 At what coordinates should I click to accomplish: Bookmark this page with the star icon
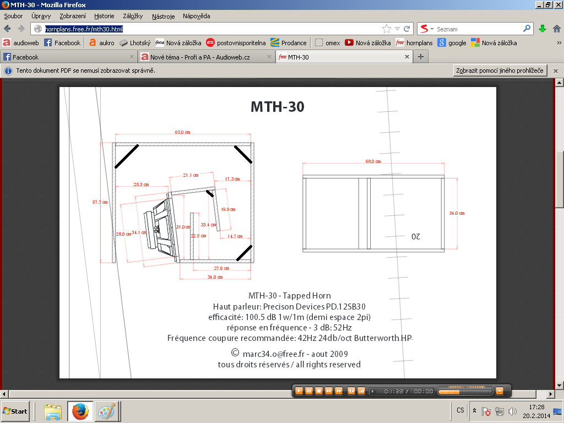click(x=386, y=29)
